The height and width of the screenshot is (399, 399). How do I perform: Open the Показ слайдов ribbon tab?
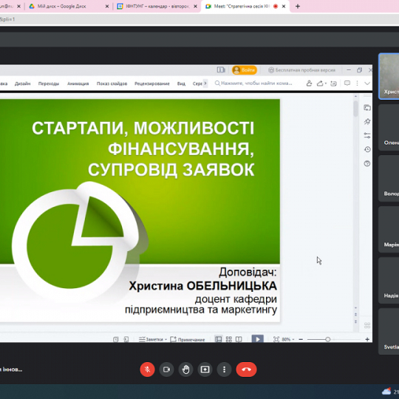(x=112, y=83)
